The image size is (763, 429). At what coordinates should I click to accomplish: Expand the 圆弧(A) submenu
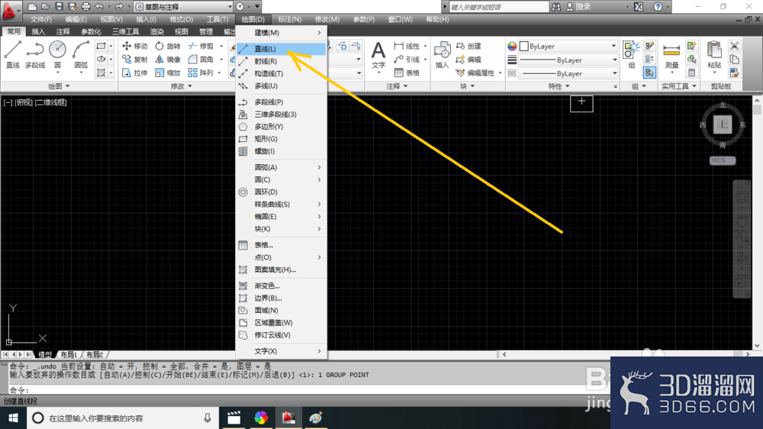click(282, 167)
